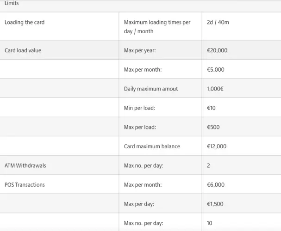Screen dimensions: 281x231
Task: Select the ATM Withdrawals row label
Action: tap(25, 165)
